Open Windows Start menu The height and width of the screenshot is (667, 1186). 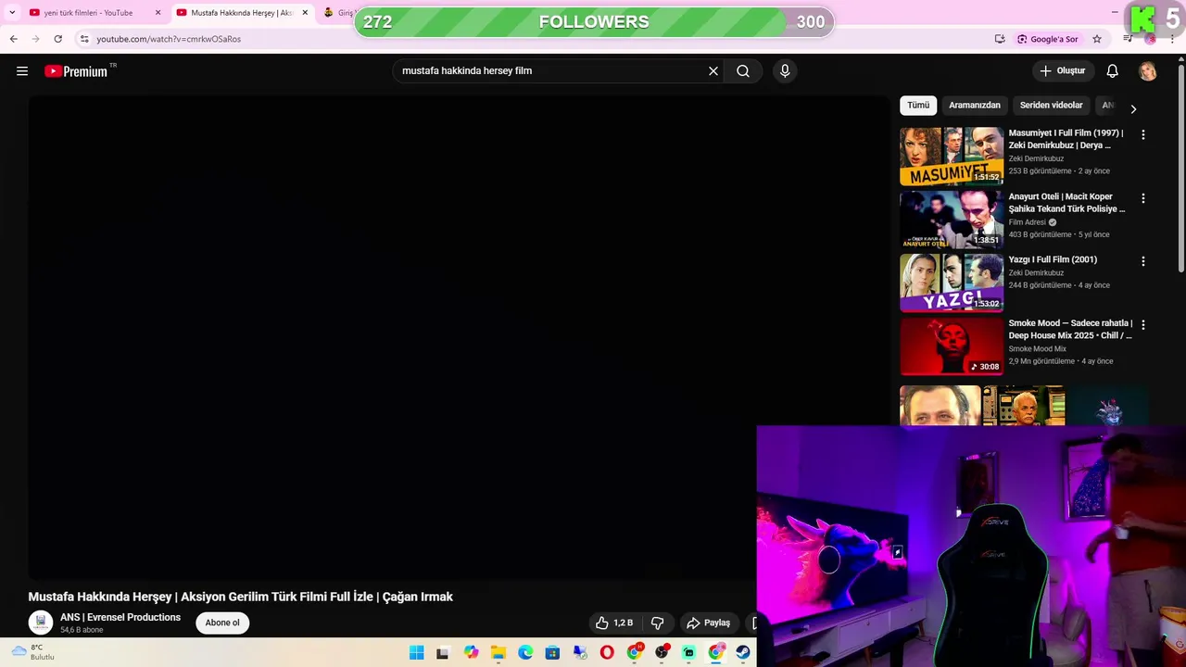[x=417, y=652]
